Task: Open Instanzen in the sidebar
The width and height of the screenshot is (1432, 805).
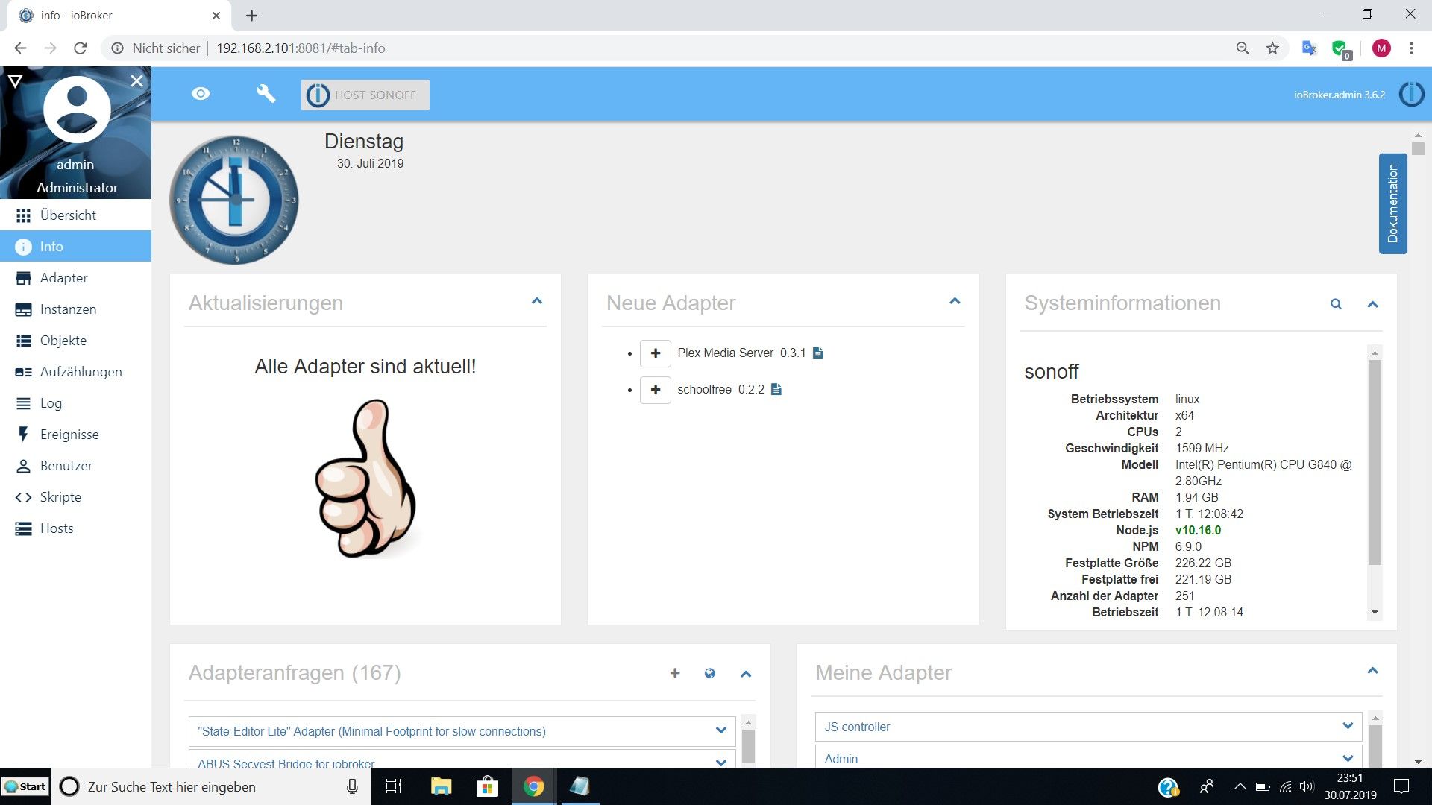Action: point(68,309)
